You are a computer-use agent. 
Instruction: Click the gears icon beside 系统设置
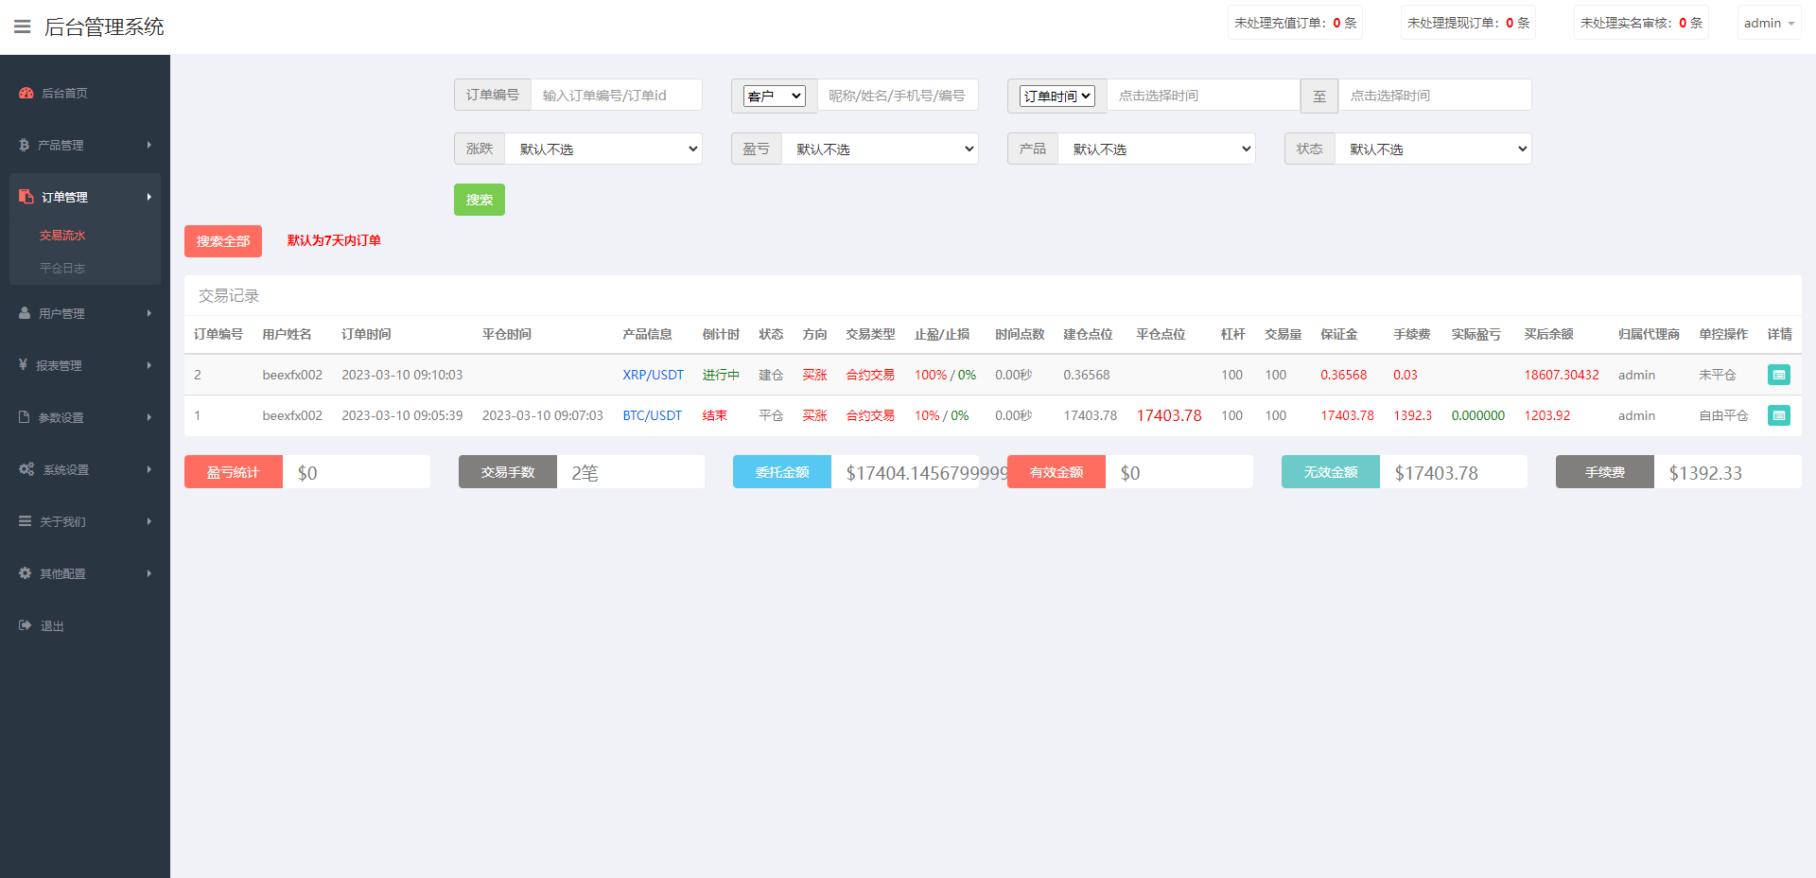[26, 469]
